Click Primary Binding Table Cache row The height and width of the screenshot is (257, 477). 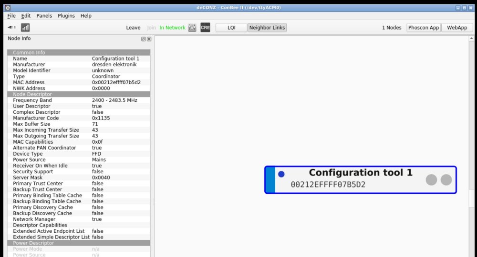(79, 195)
